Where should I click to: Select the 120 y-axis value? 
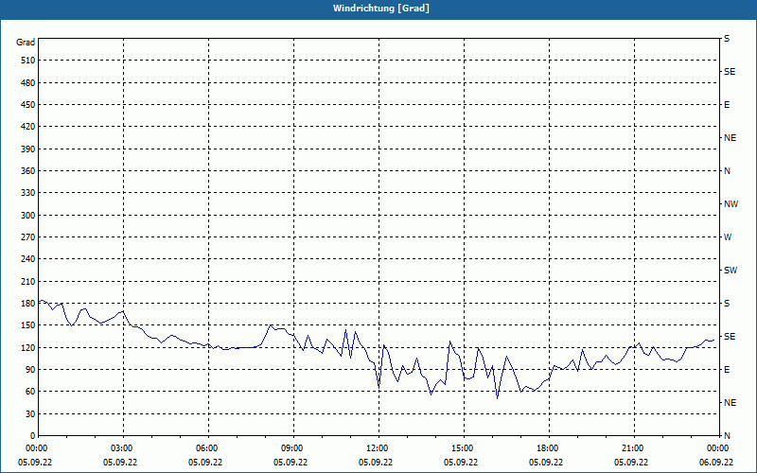point(28,347)
